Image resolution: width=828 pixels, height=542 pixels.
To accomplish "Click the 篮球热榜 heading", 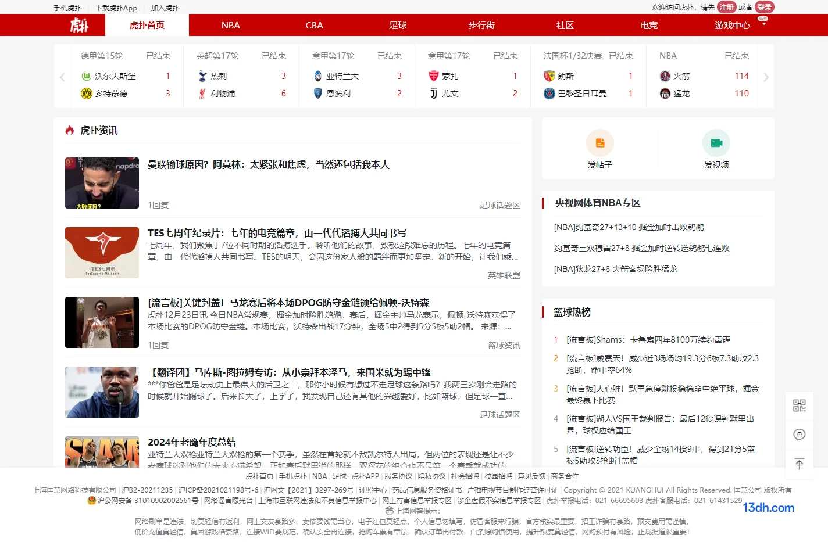I will tap(572, 312).
